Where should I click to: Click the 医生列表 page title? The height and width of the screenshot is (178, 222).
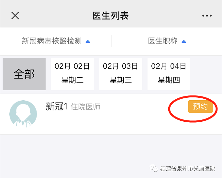111,16
